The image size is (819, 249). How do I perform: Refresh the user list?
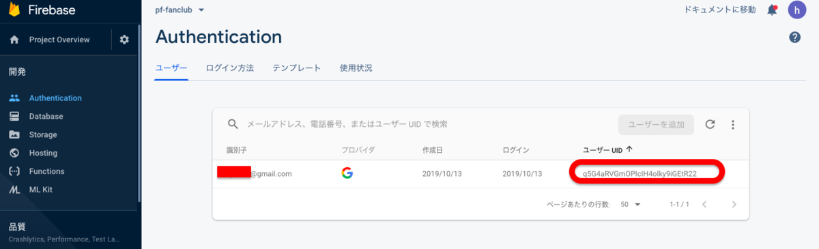[x=710, y=124]
